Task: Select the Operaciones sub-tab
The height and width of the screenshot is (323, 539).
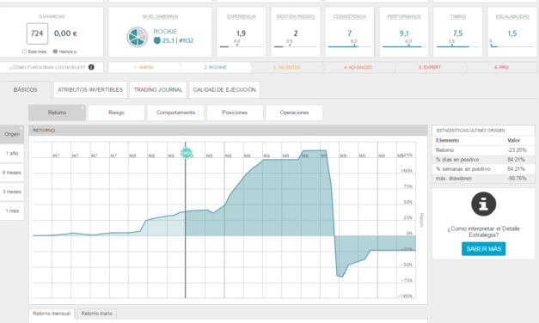Action: [x=294, y=113]
